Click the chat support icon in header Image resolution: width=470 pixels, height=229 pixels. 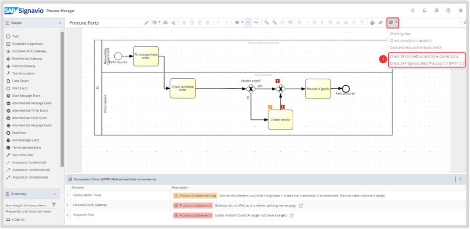click(436, 11)
